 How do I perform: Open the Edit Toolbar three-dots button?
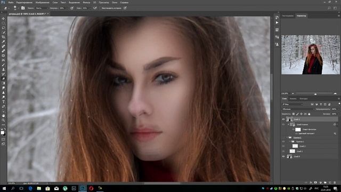[x=3, y=125]
